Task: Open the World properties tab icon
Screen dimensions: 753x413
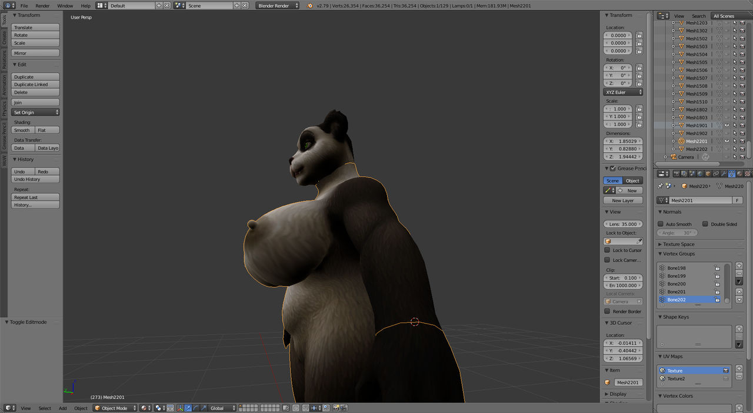Action: pos(700,173)
